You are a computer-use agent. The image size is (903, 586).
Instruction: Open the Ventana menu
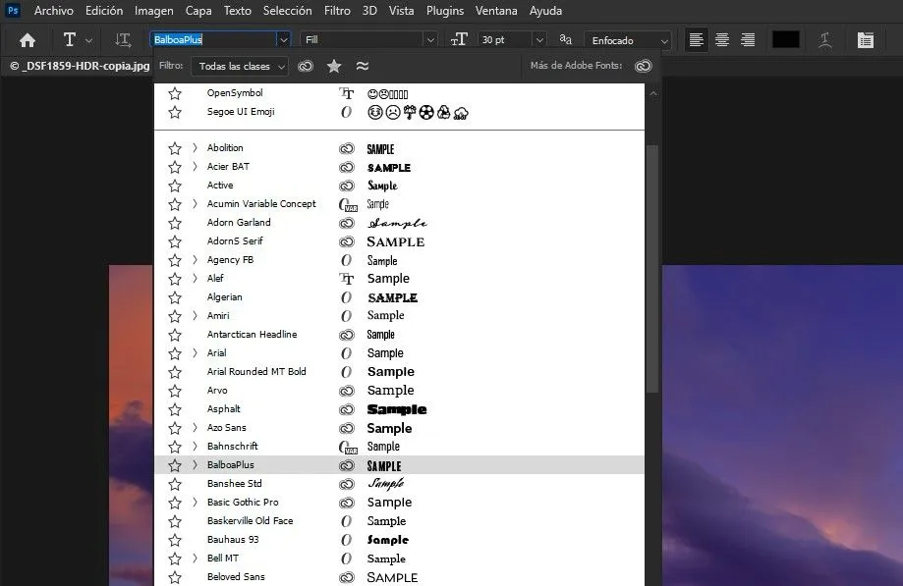[x=496, y=11]
